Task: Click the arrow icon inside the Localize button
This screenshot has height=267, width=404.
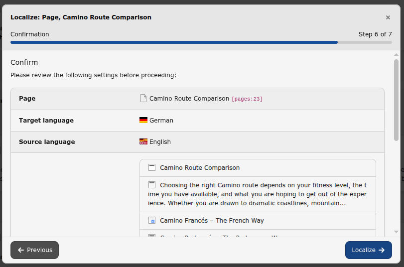Action: (x=382, y=250)
